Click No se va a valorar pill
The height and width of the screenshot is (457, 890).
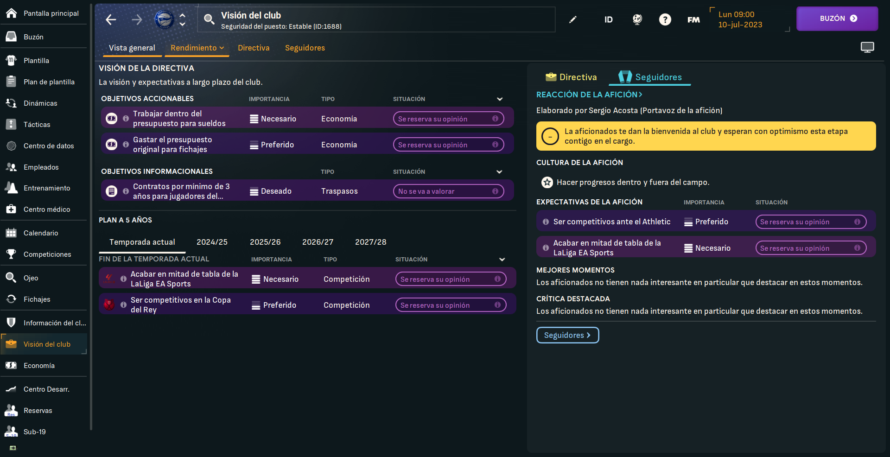click(x=448, y=191)
